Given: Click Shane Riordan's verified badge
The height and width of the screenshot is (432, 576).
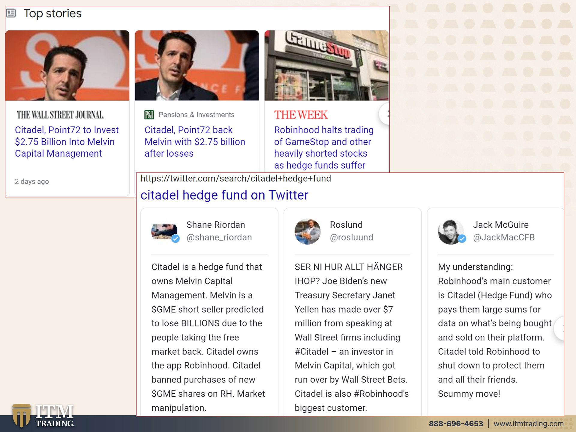Looking at the screenshot, I should point(175,239).
